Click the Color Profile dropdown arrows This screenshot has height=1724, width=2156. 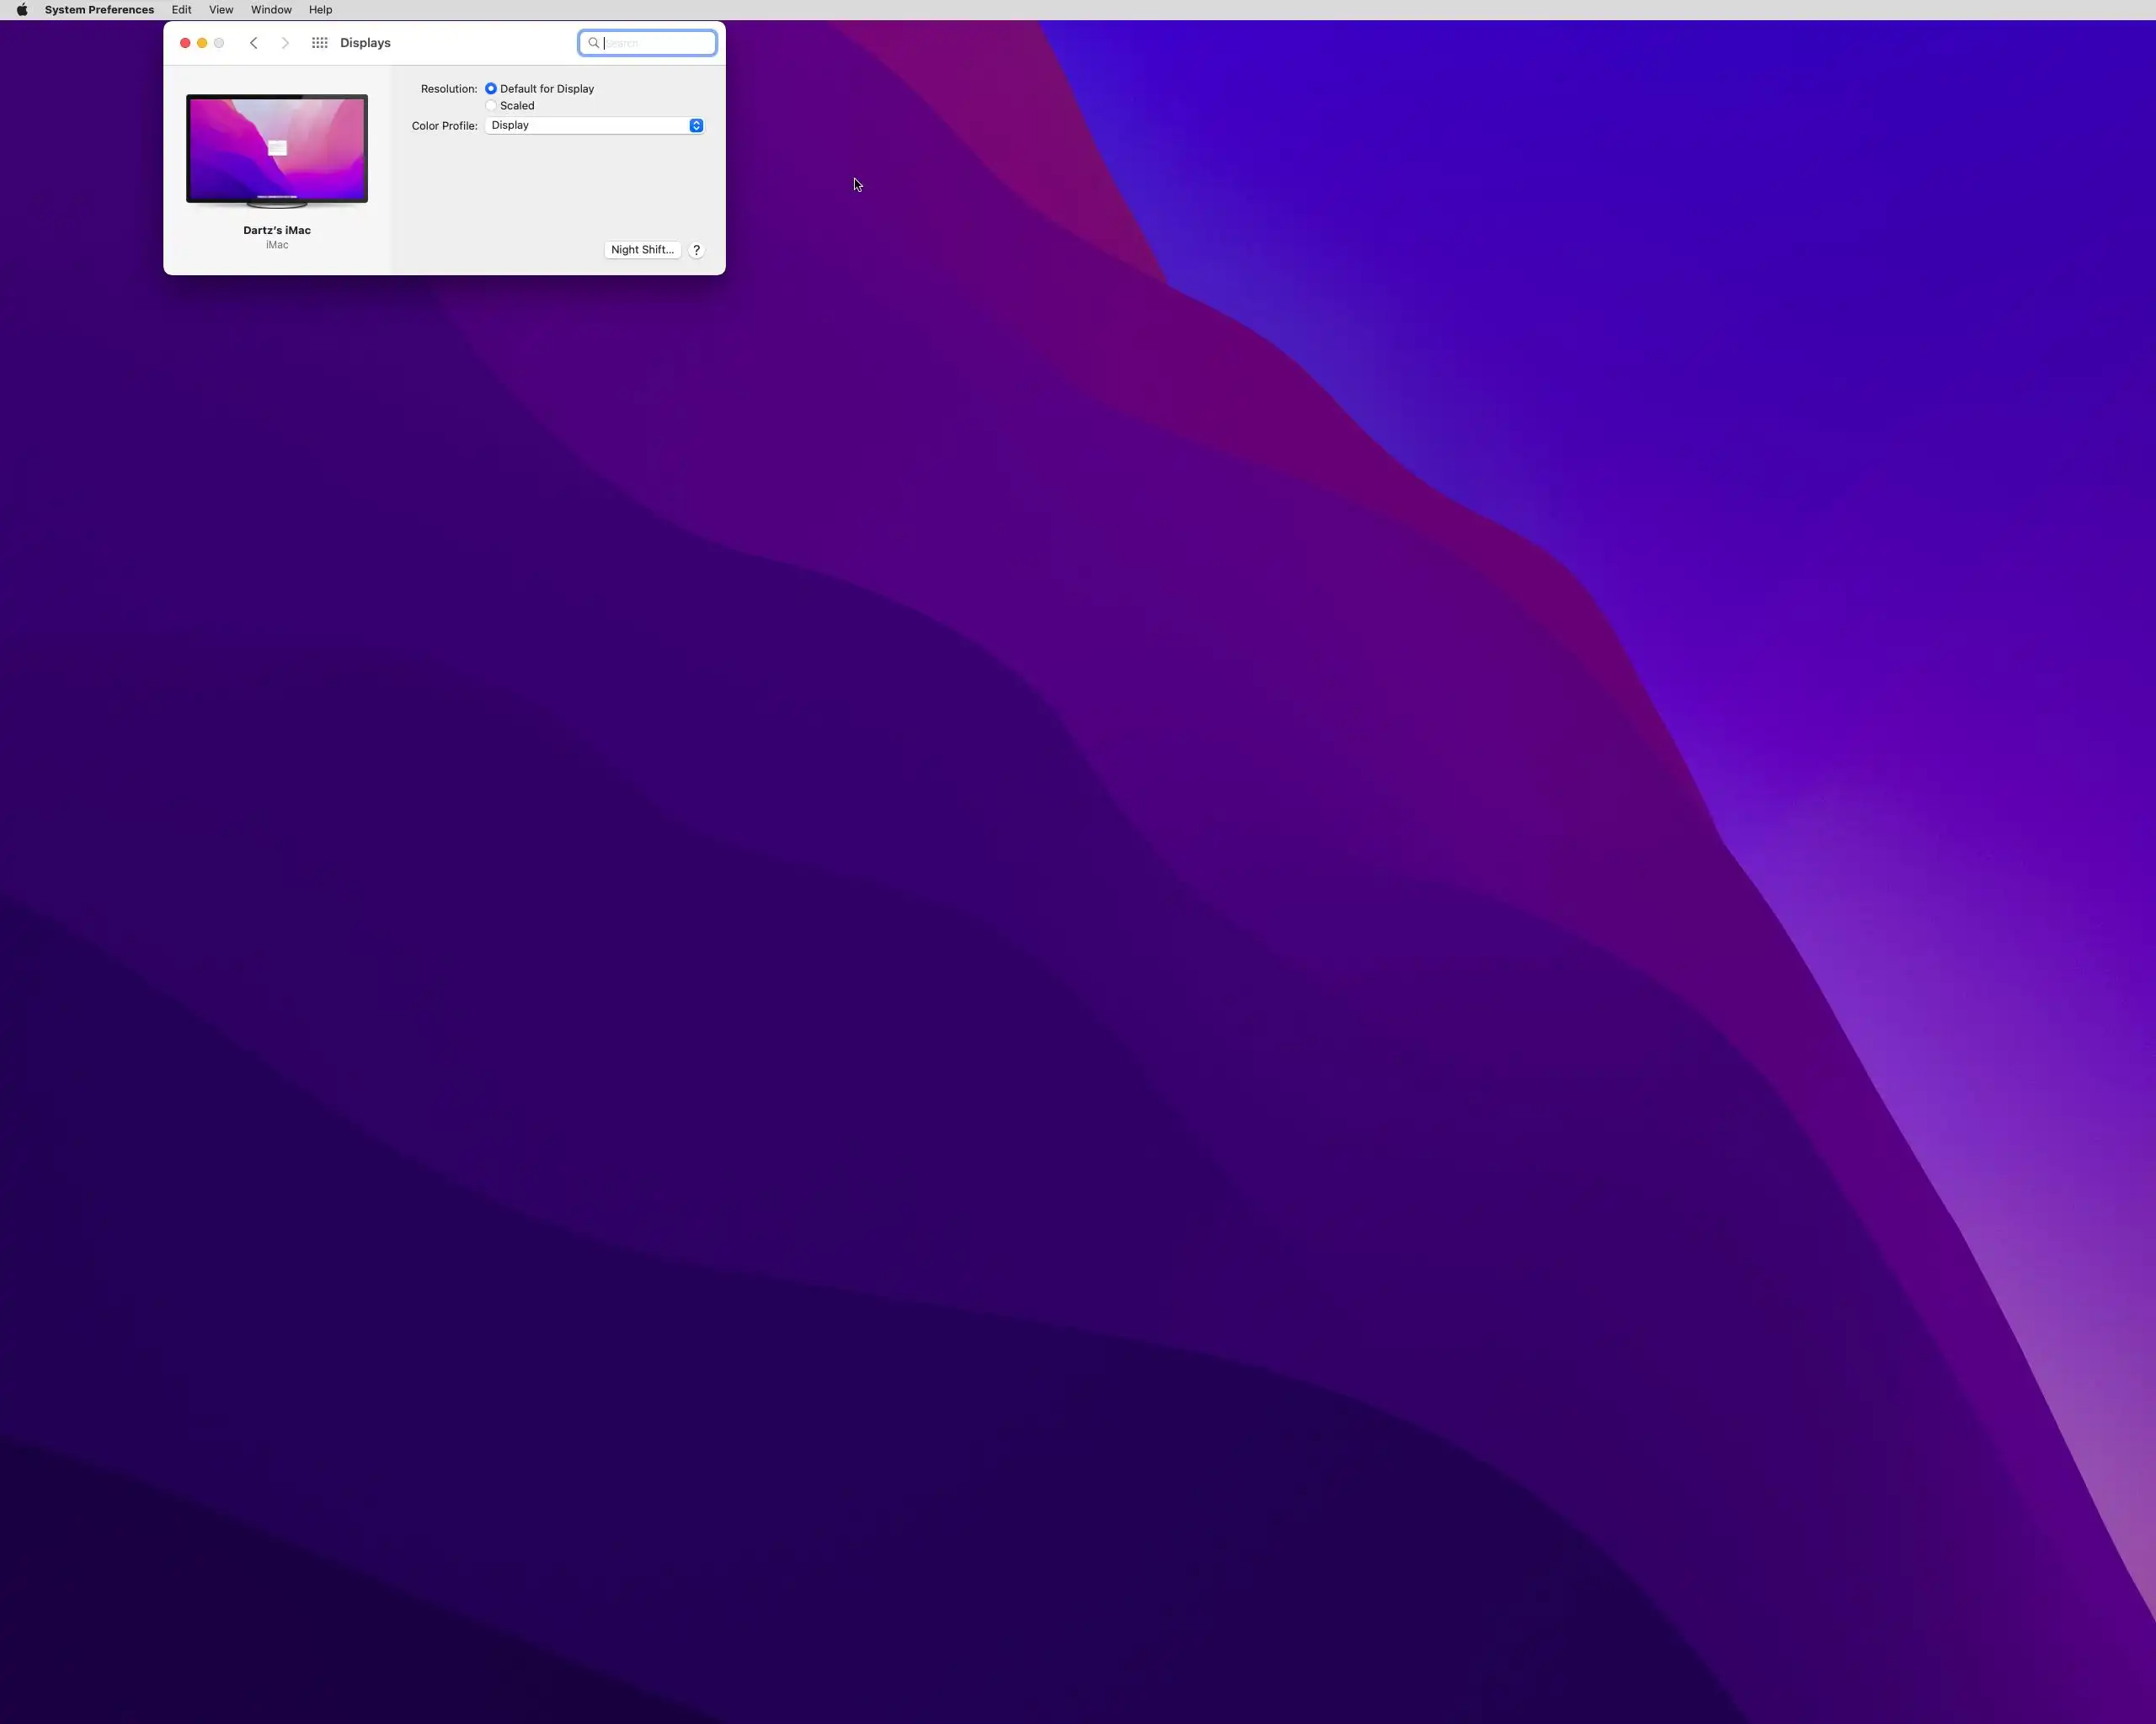pos(696,126)
